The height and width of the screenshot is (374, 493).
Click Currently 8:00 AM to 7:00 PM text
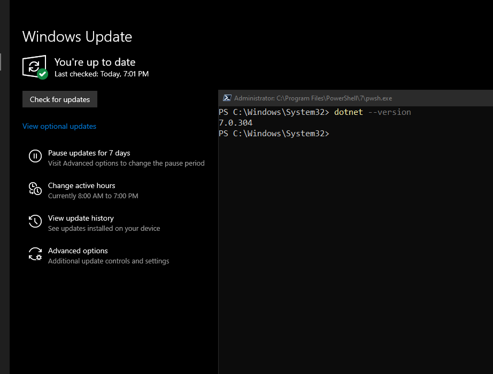click(93, 196)
